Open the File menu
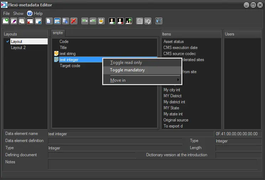 click(6, 13)
